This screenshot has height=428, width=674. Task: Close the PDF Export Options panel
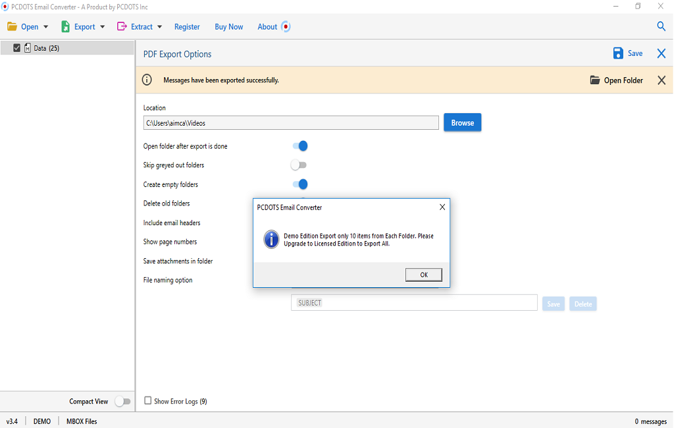(661, 53)
